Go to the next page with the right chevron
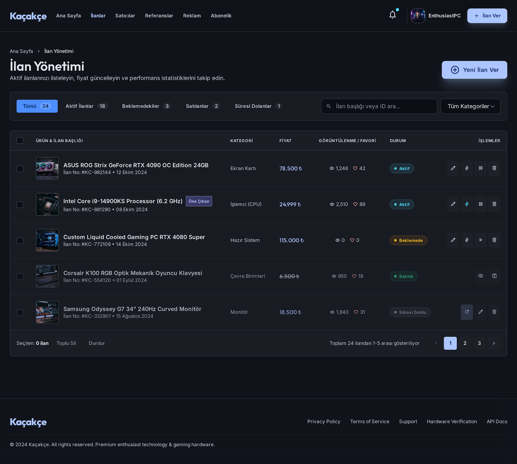Viewport: 517px width, 464px height. [x=494, y=343]
